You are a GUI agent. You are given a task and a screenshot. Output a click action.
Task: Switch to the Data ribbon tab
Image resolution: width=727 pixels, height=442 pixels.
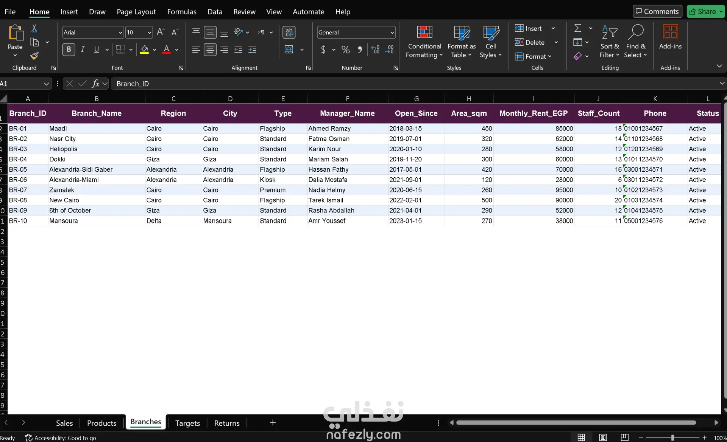(215, 12)
